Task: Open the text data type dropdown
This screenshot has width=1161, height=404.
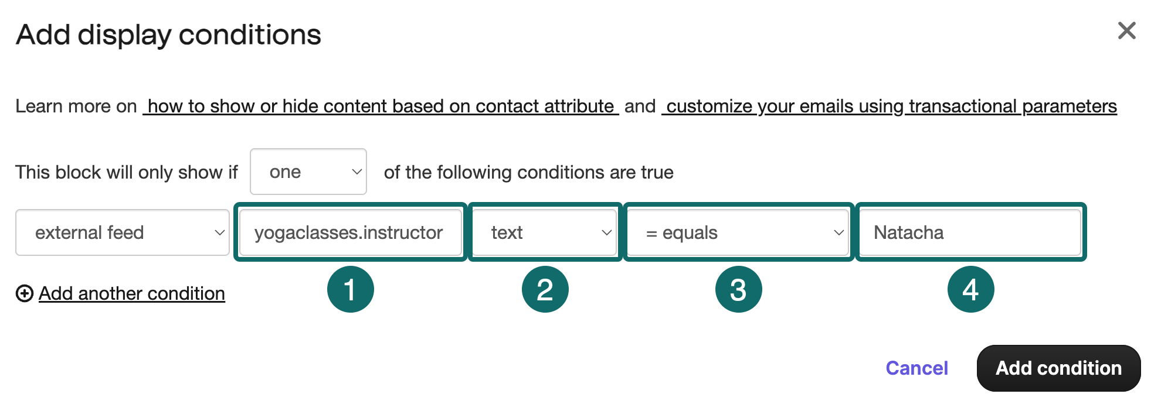Action: pos(545,232)
